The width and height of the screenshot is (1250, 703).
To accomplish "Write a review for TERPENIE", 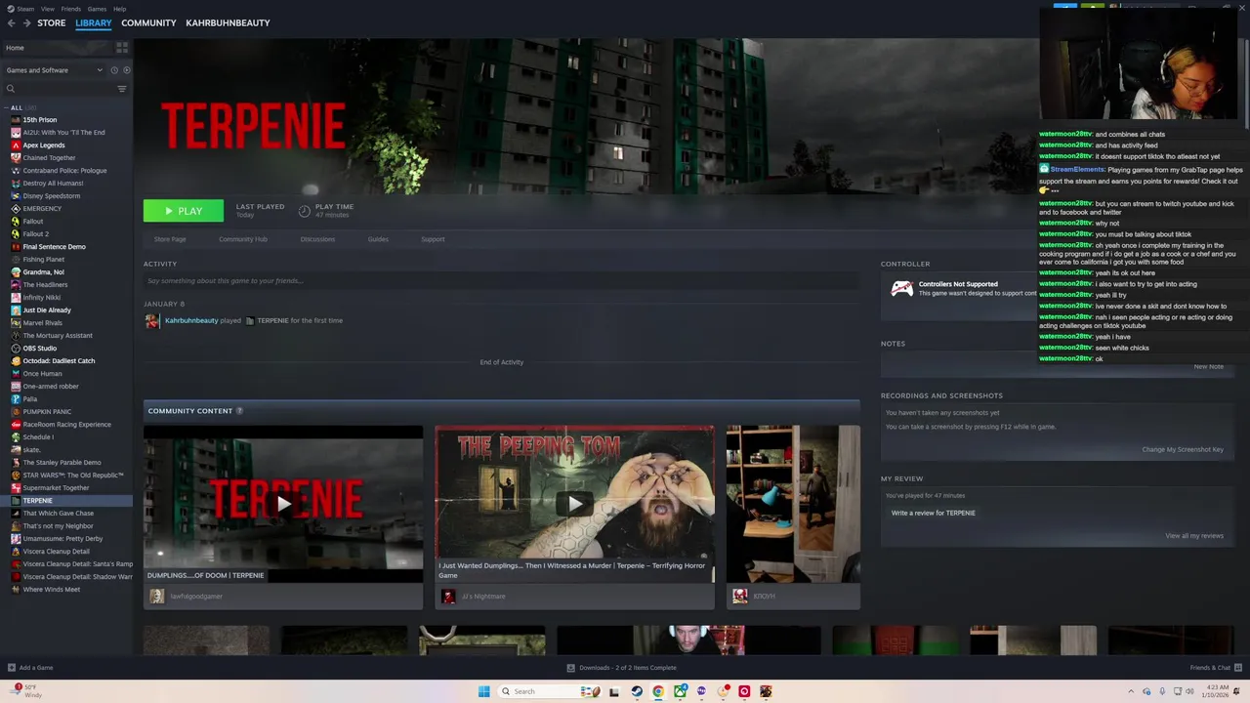I will (933, 513).
